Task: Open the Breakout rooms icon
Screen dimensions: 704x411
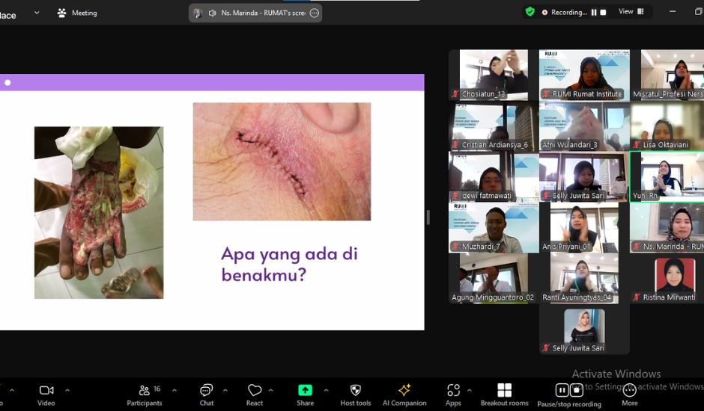Action: click(504, 390)
